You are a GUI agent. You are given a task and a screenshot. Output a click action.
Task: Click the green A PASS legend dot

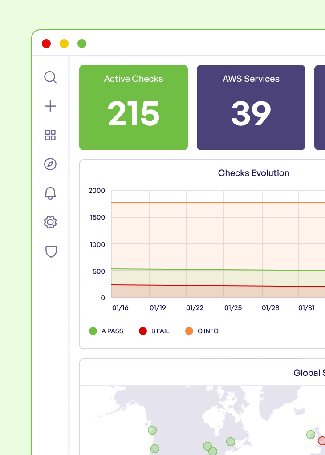[93, 331]
